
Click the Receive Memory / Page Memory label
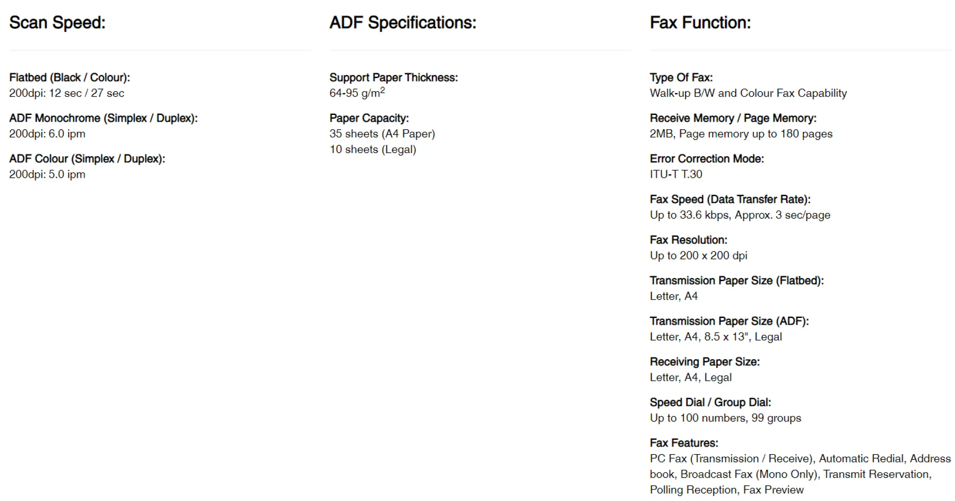[733, 118]
